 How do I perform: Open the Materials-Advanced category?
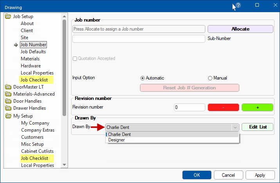click(34, 94)
